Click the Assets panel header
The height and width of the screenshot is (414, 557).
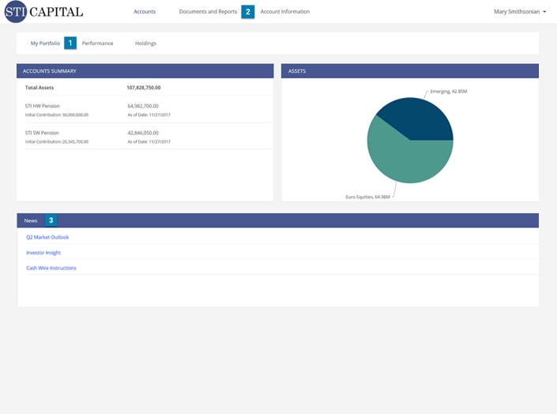(410, 71)
